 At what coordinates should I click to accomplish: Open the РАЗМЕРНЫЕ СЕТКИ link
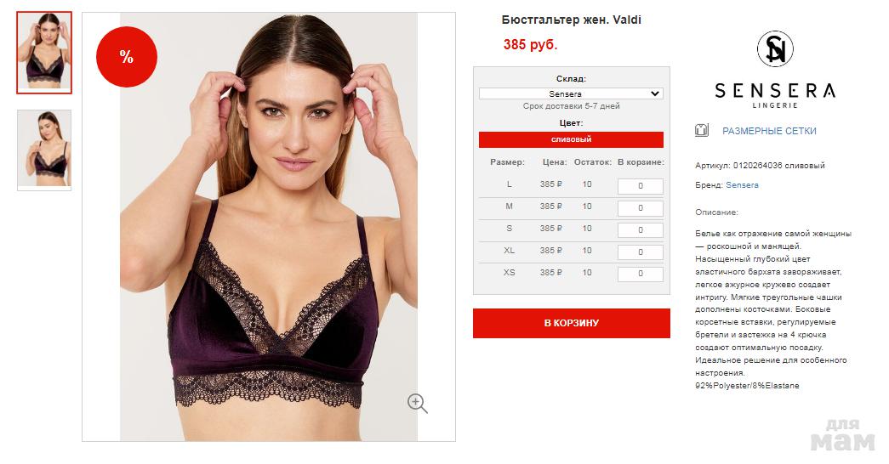click(x=769, y=131)
